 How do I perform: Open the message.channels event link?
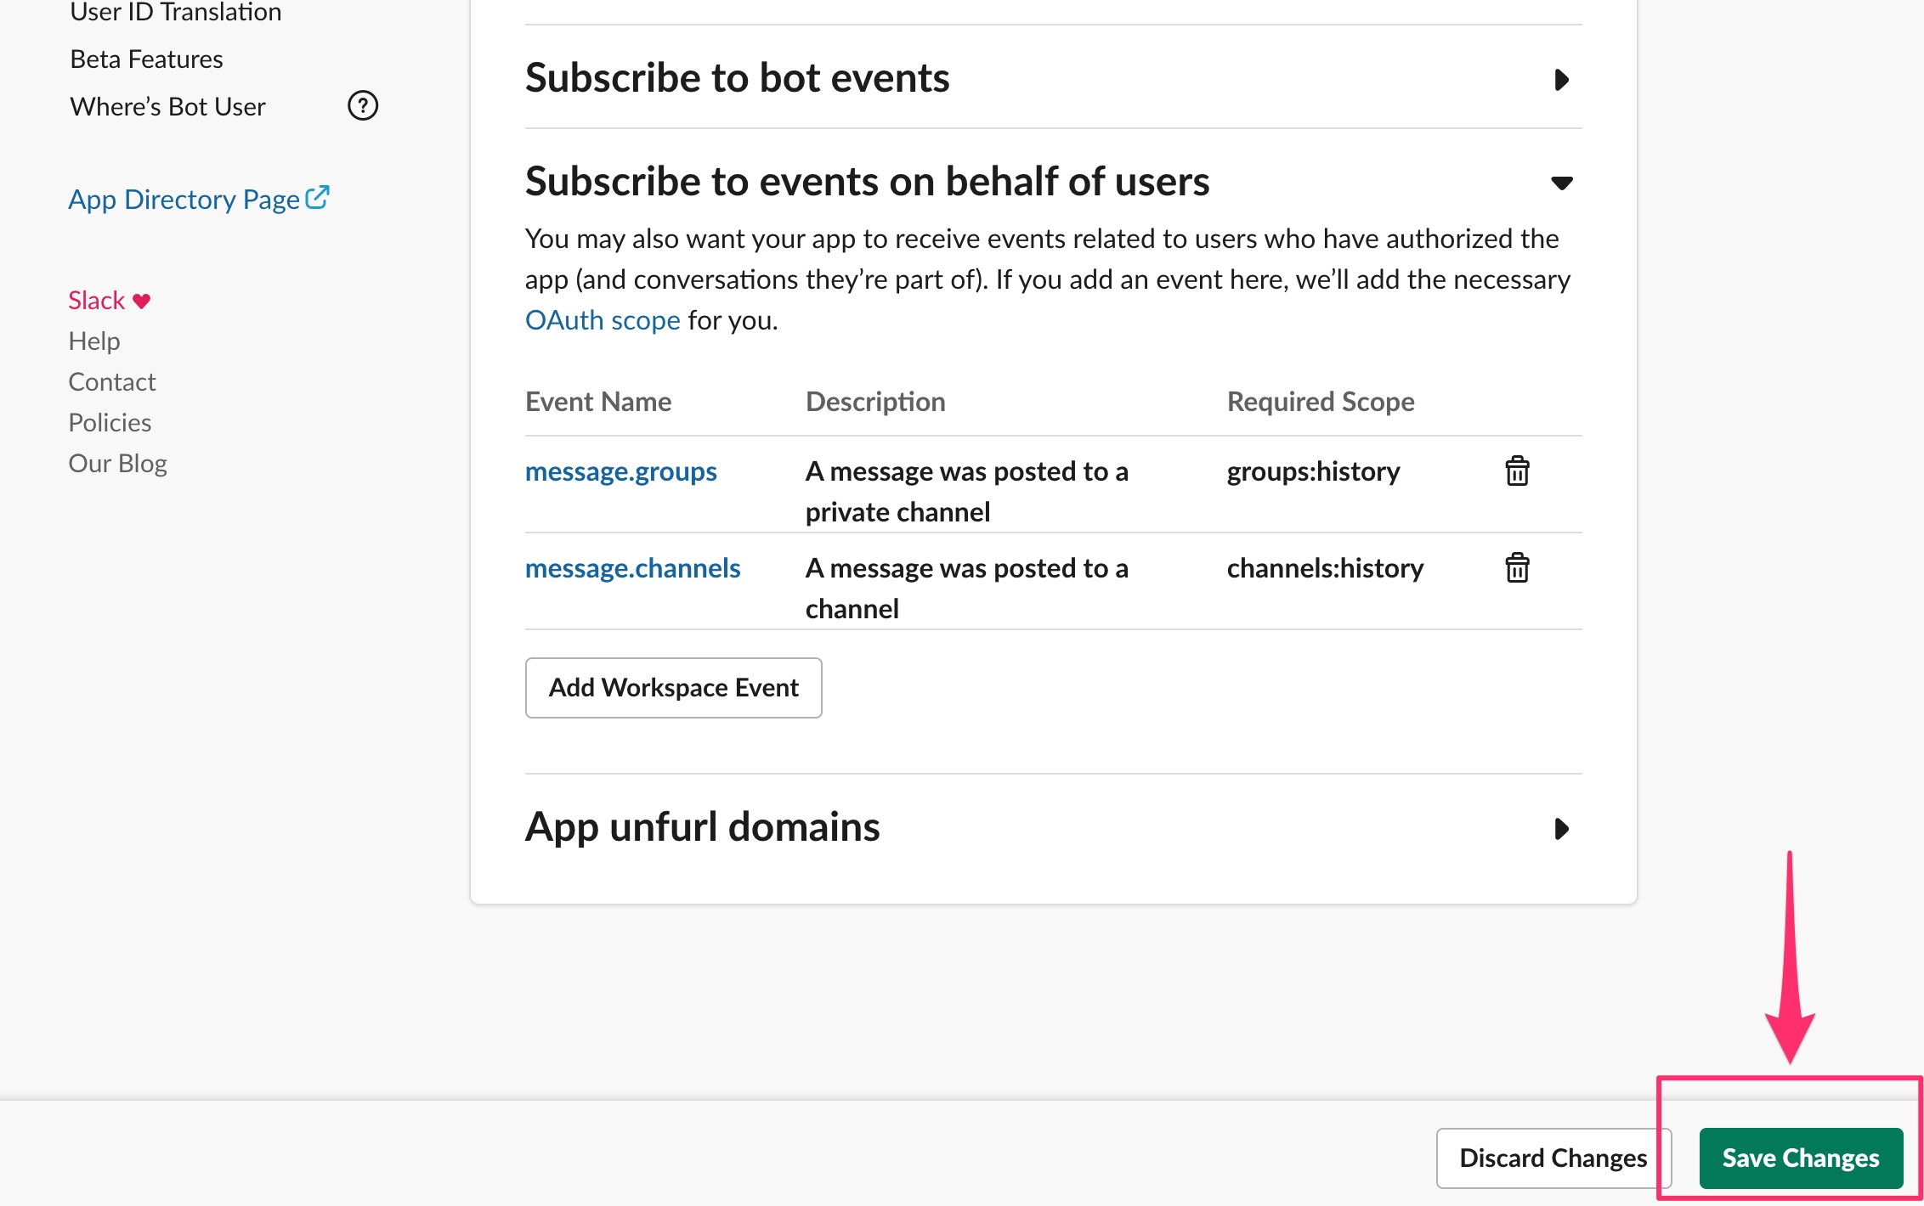pos(632,568)
